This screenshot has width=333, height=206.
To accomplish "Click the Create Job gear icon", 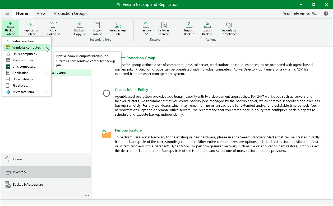I will (x=107, y=93).
